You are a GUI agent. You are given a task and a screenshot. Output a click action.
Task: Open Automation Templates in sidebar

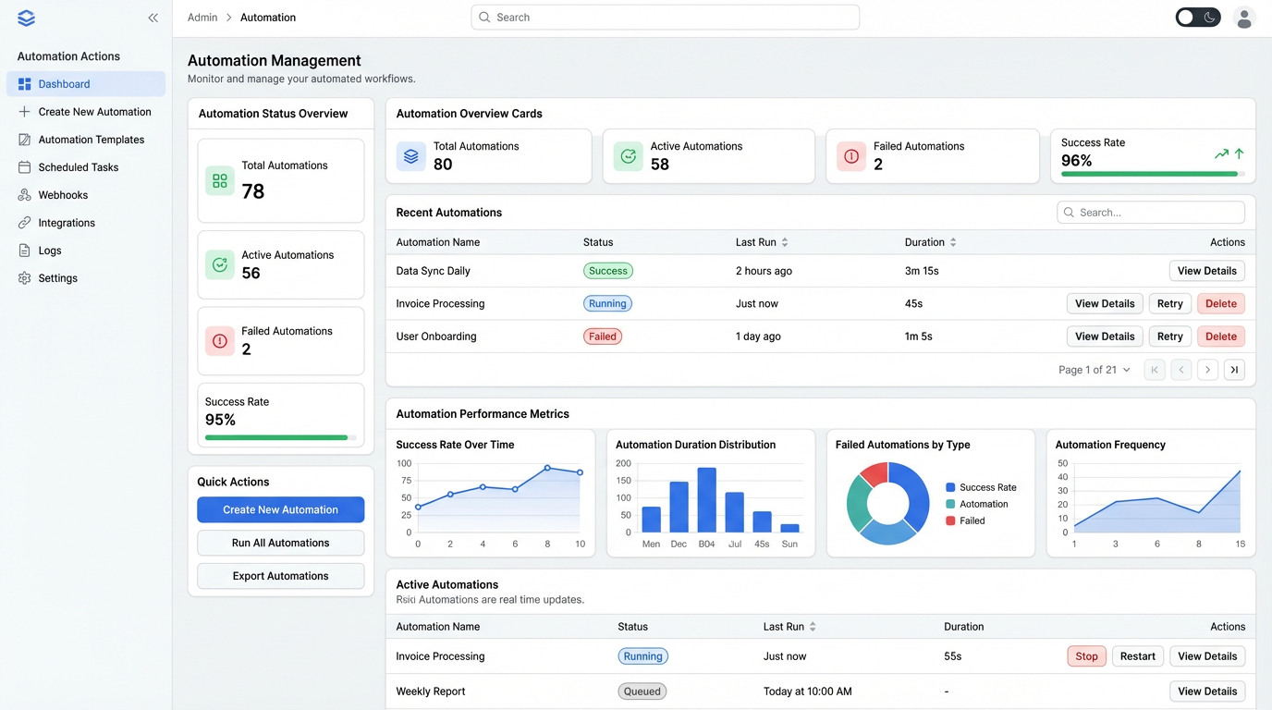click(x=91, y=140)
